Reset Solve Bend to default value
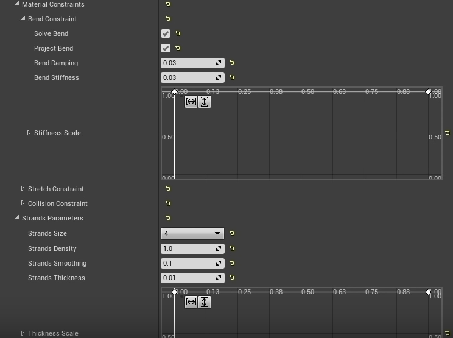 [x=178, y=33]
